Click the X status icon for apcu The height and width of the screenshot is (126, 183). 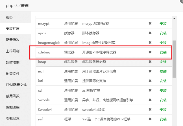click(x=150, y=33)
